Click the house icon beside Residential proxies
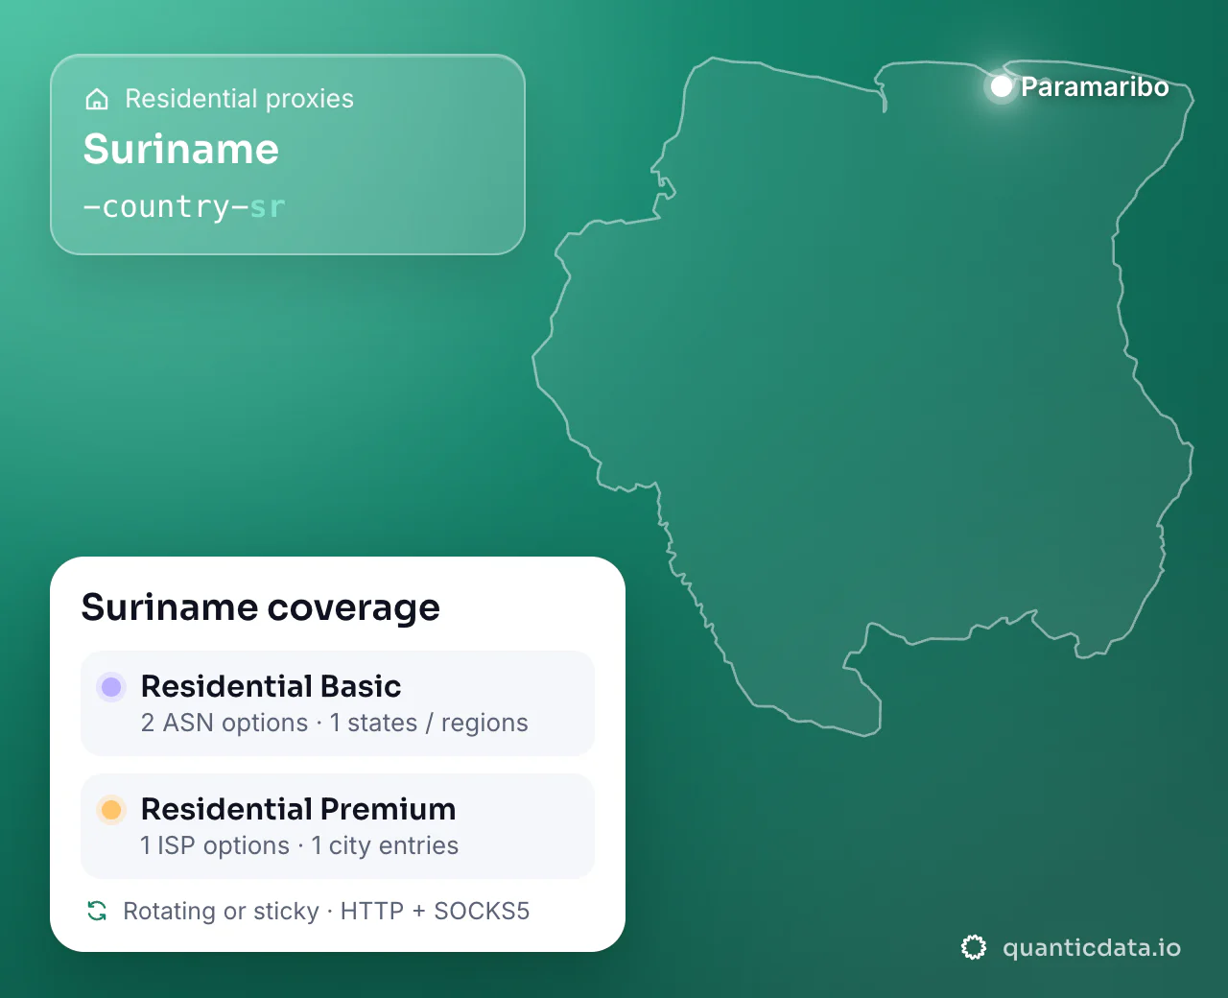 pos(97,99)
